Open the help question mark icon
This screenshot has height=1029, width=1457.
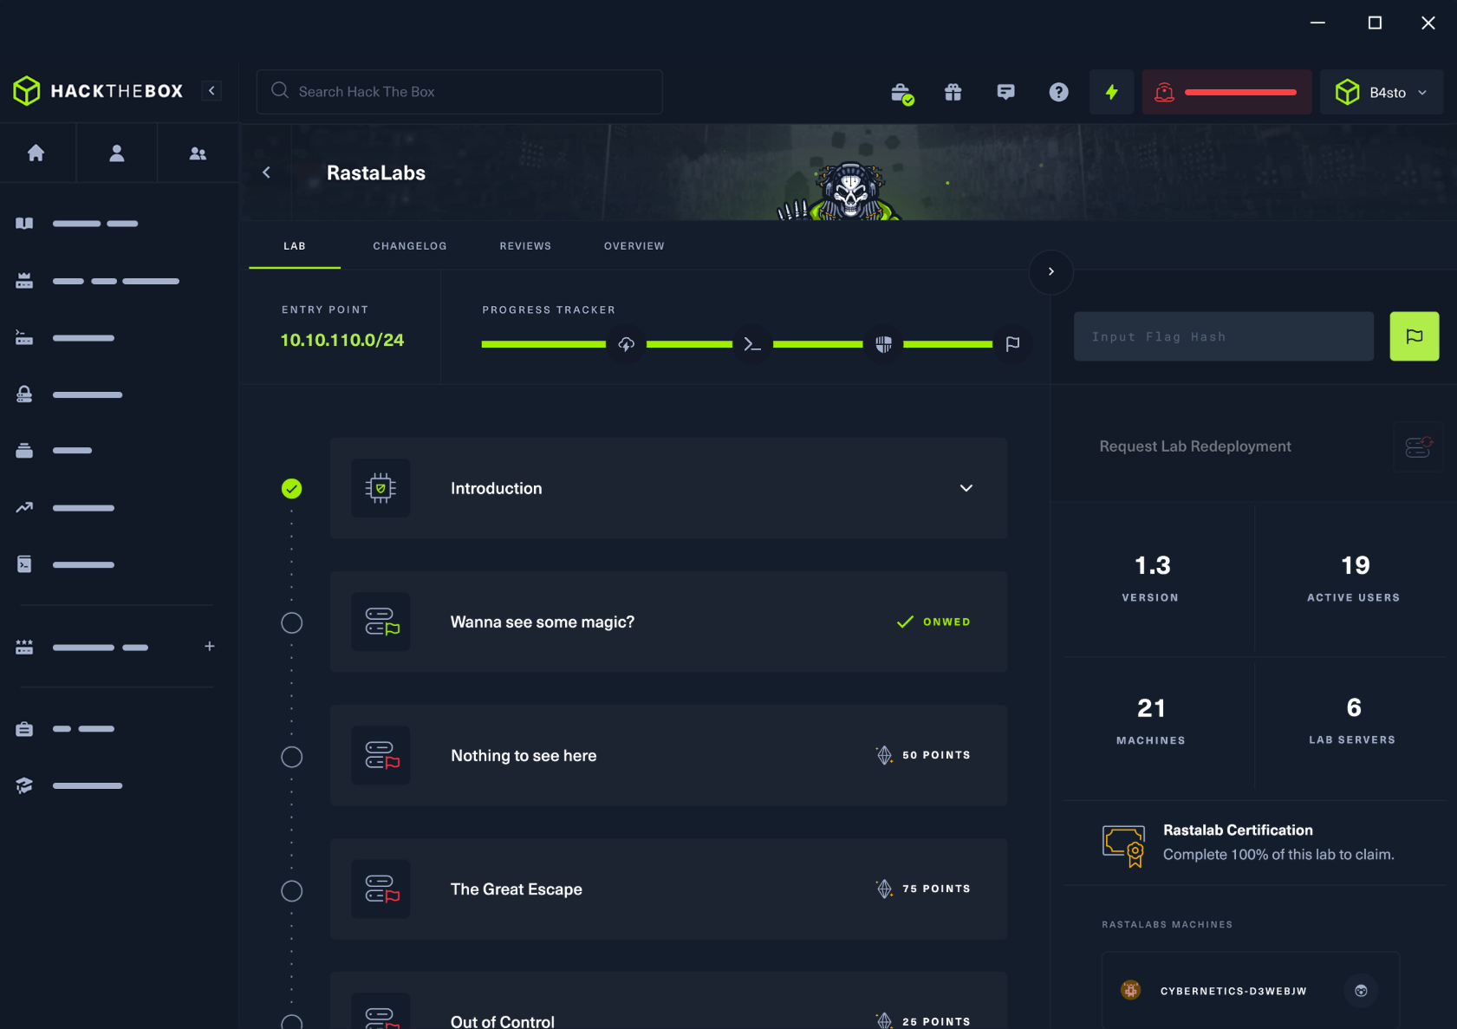(1058, 92)
